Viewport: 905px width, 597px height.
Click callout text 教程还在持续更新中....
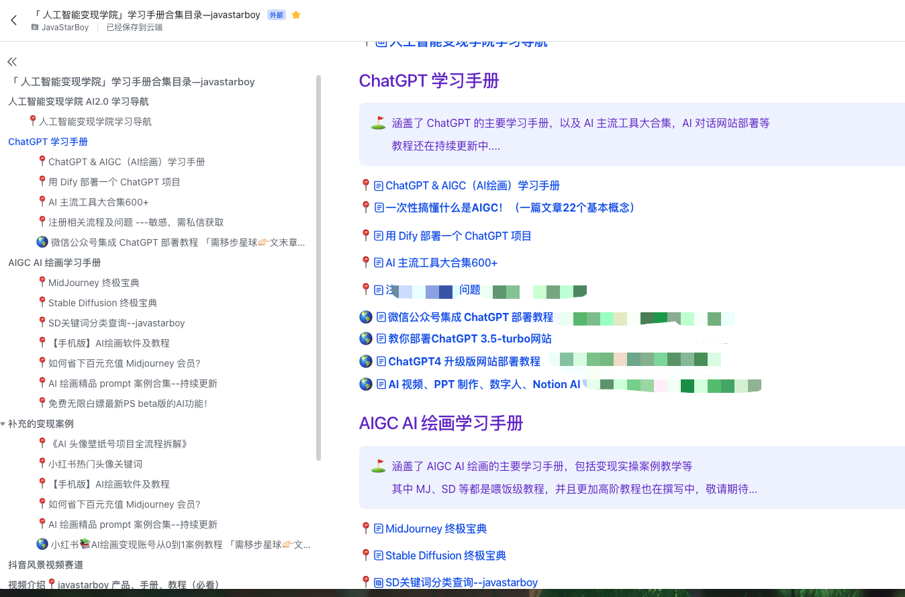[x=446, y=146]
